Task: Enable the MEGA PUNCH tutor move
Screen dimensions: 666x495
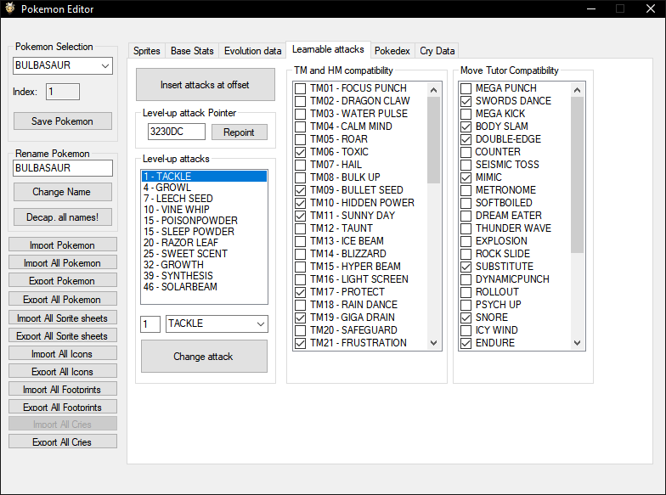Action: [466, 88]
